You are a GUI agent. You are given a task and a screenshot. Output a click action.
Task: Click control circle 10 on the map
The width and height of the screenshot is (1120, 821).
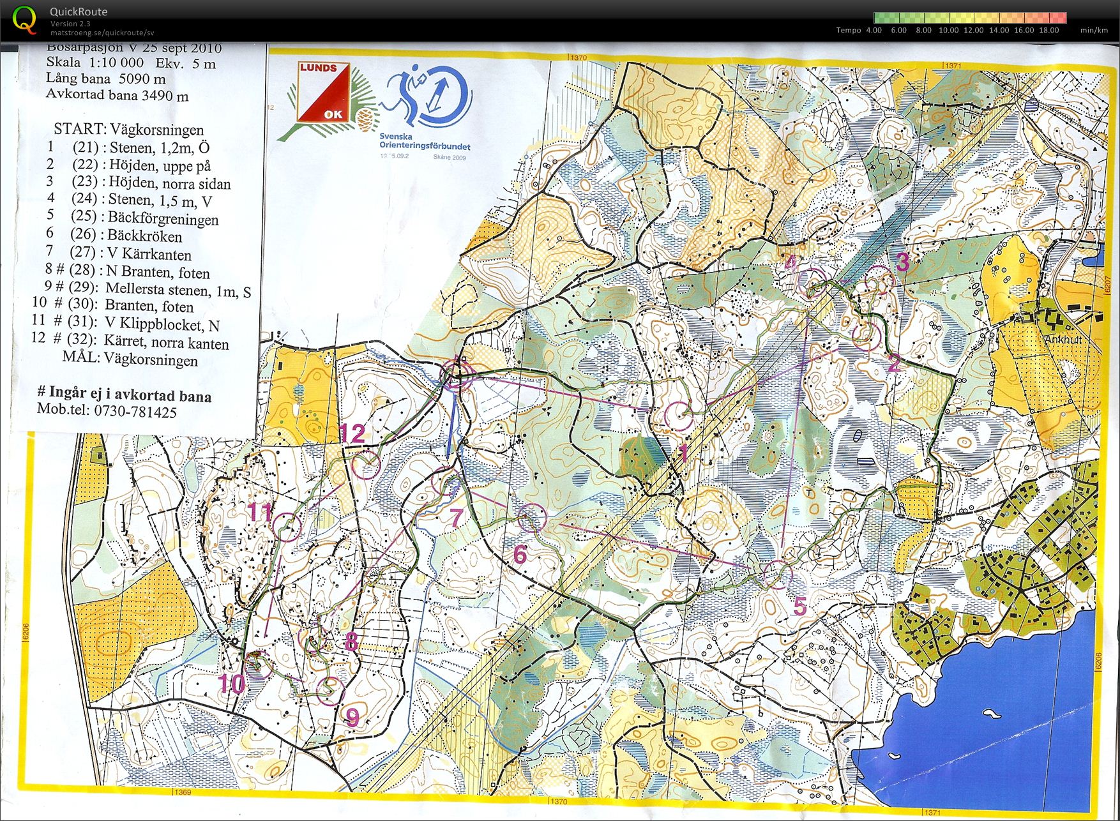pos(257,665)
